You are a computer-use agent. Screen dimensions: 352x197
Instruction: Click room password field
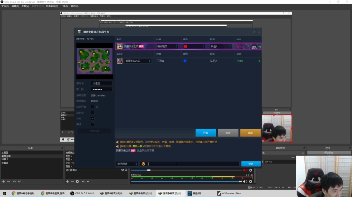coord(102,89)
